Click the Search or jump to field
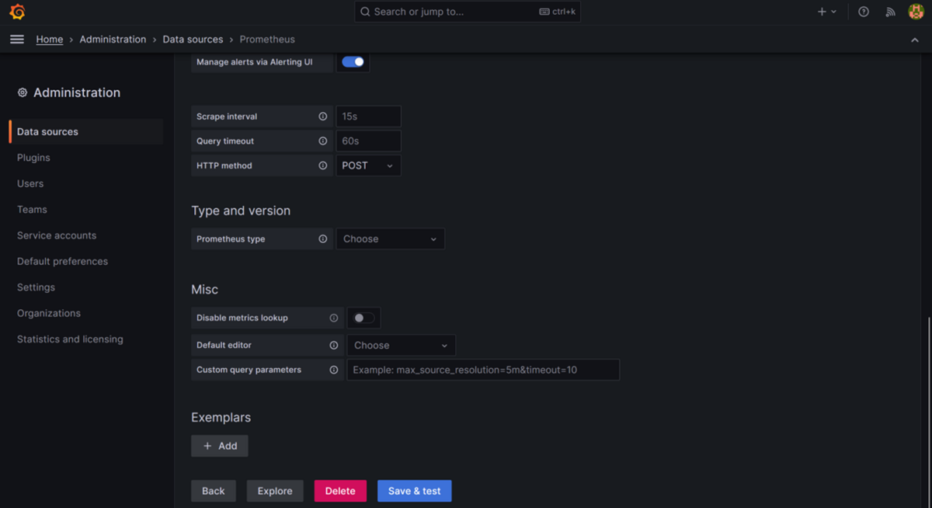Screen dimensions: 932x508 coord(468,12)
